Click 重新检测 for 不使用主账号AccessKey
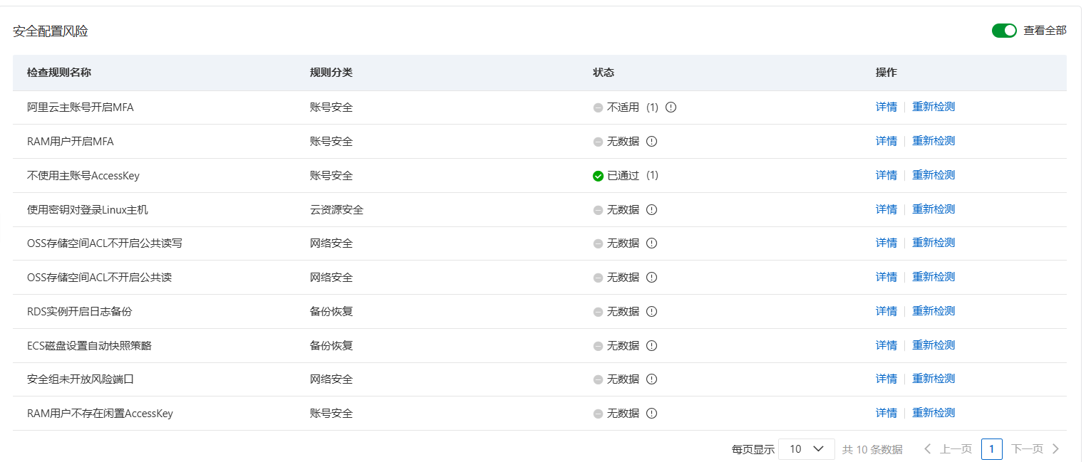The image size is (1091, 462). [934, 175]
